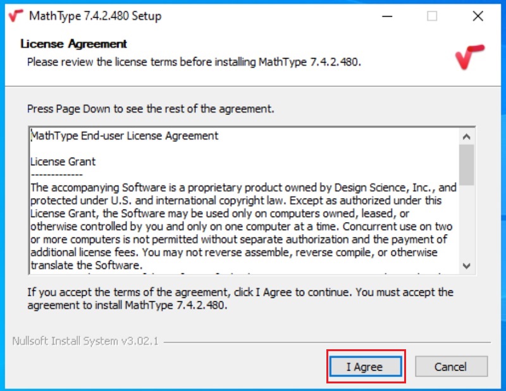Close the MathType Setup window
506x391 pixels.
tap(478, 16)
